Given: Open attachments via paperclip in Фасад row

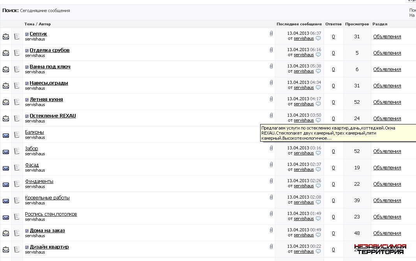Looking at the screenshot, I should coord(271,165).
